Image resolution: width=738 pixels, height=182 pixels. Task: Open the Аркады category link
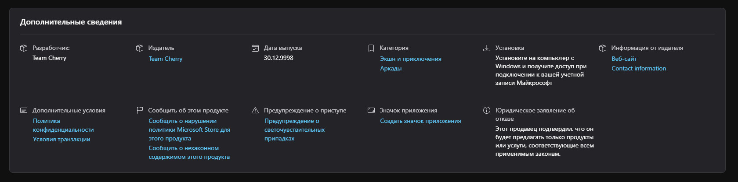[x=391, y=68]
